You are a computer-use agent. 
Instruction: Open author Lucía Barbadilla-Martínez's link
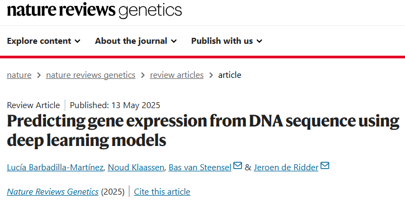click(x=55, y=168)
